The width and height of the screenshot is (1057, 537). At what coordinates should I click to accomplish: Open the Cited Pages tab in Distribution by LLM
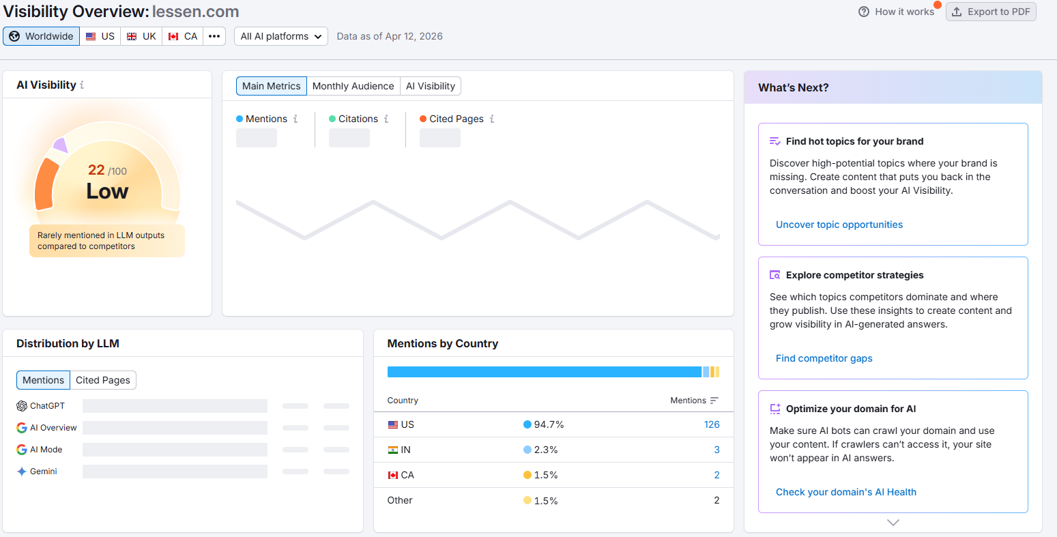click(x=103, y=380)
